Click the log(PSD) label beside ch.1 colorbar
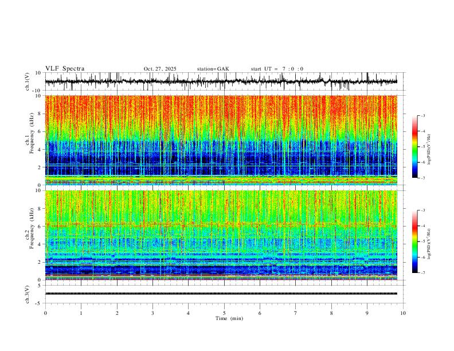454x351 pixels. pyautogui.click(x=429, y=149)
